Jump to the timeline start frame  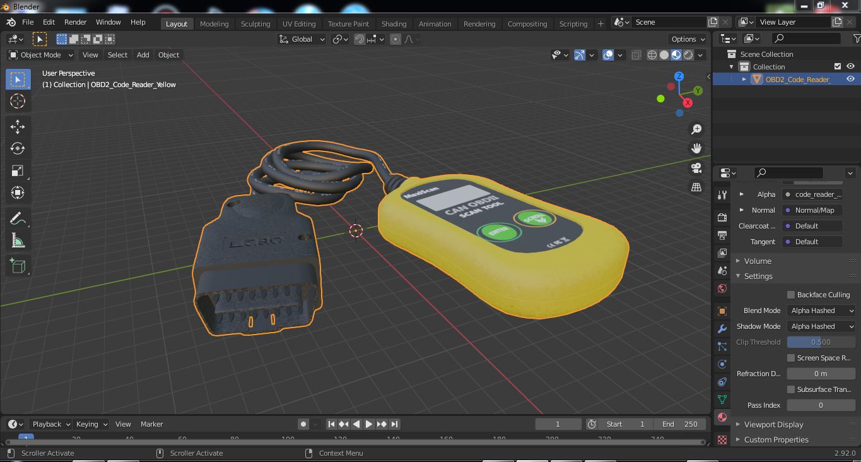pyautogui.click(x=331, y=424)
